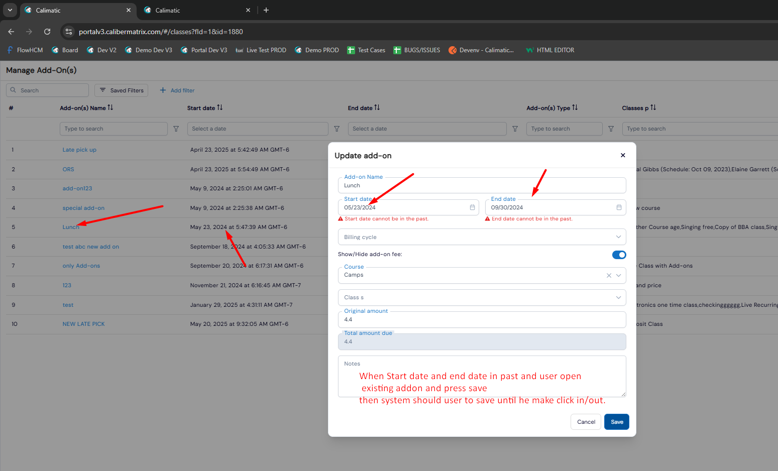Sort by Add-on(s) Type column
The width and height of the screenshot is (778, 471).
575,107
